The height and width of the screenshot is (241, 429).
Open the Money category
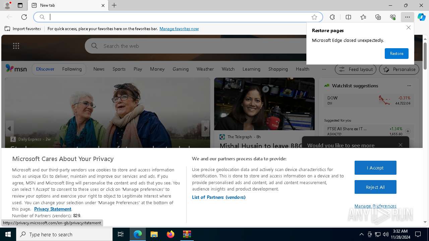click(x=157, y=69)
